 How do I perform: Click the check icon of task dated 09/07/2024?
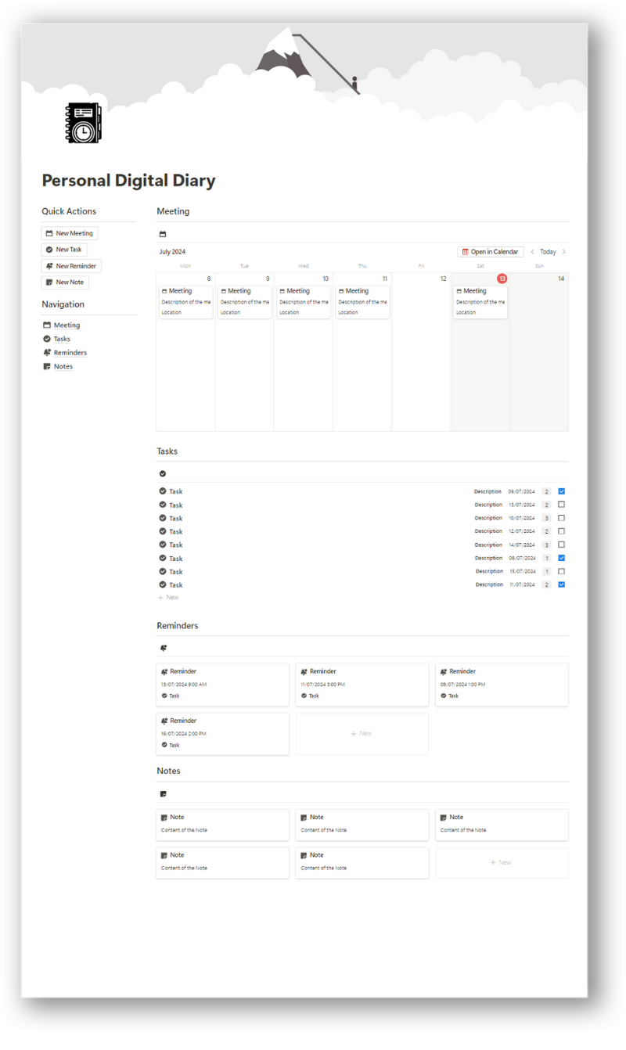click(x=163, y=491)
